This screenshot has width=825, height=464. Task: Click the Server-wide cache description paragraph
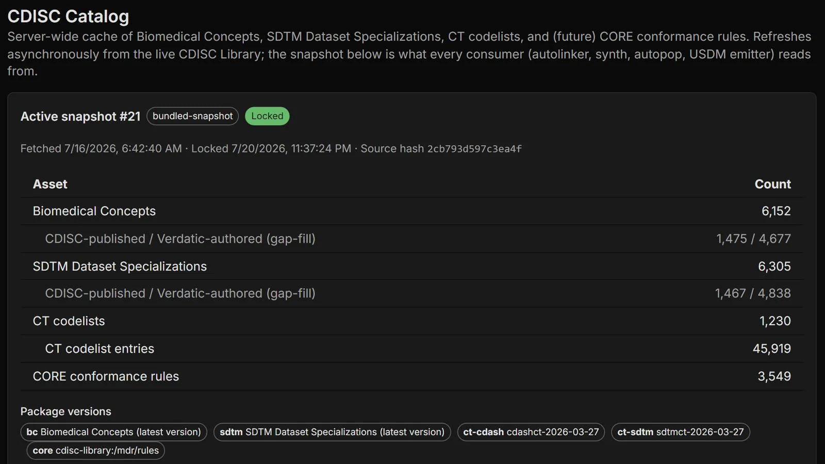[x=409, y=54]
